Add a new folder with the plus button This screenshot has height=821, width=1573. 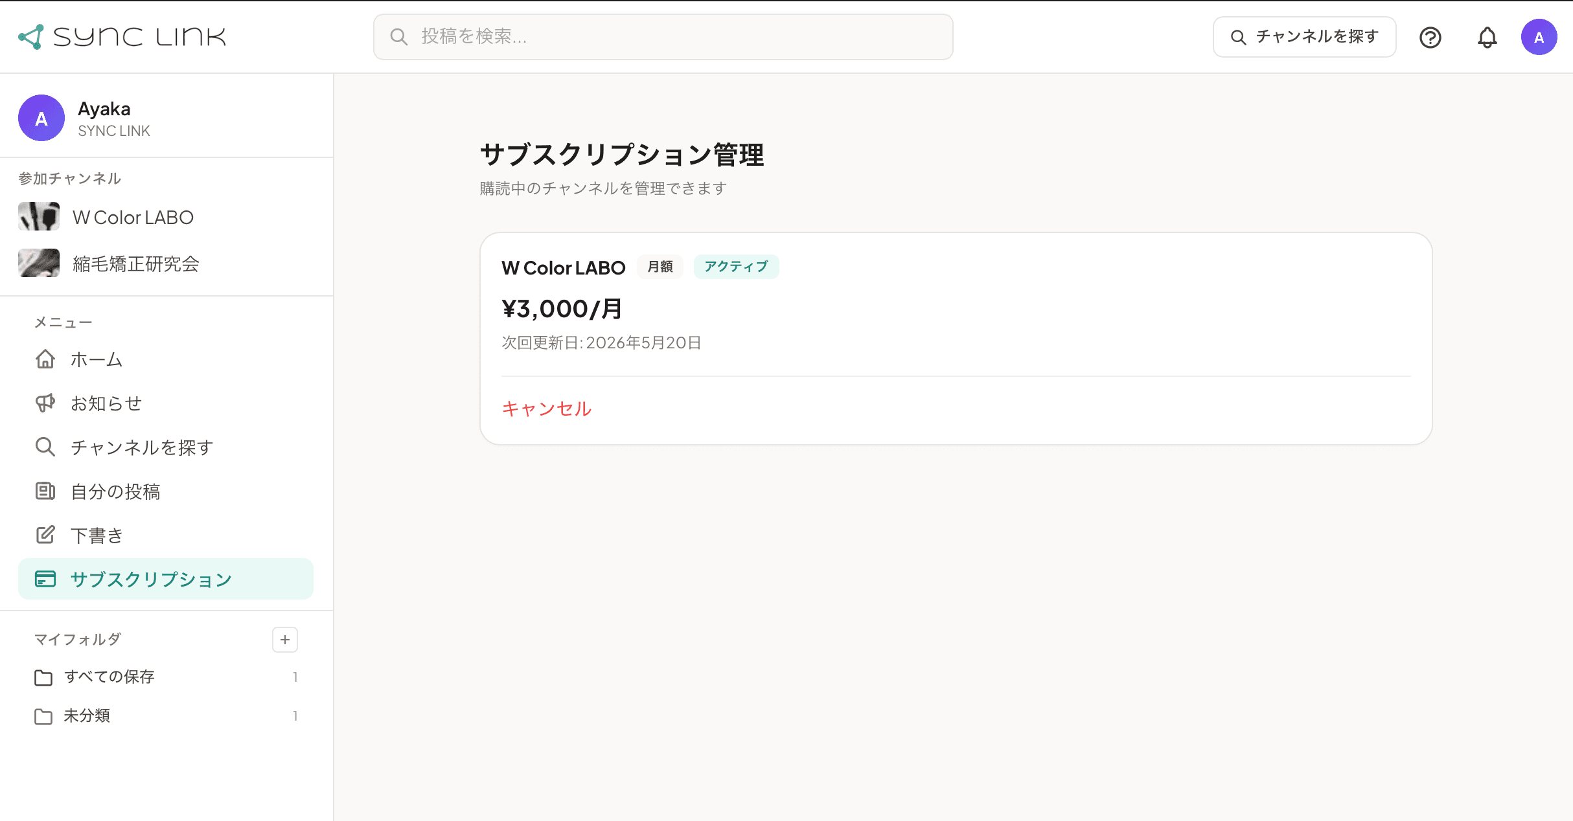click(x=284, y=640)
